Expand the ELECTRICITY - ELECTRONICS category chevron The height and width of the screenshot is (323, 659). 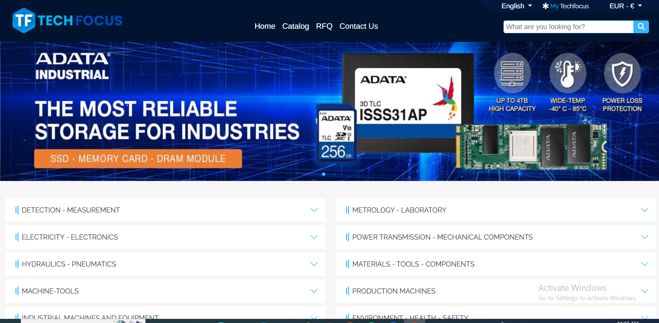click(x=314, y=237)
